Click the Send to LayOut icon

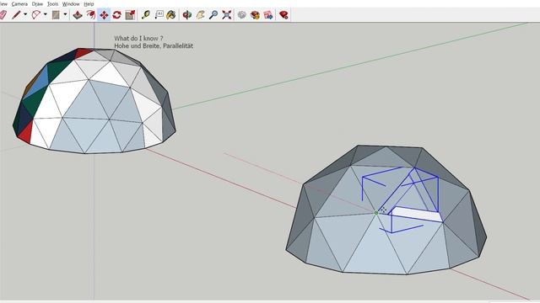point(268,15)
